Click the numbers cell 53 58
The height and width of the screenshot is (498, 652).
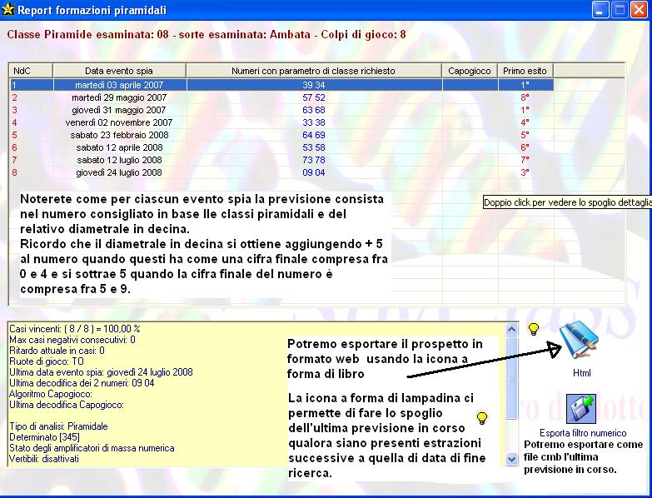[x=314, y=147]
